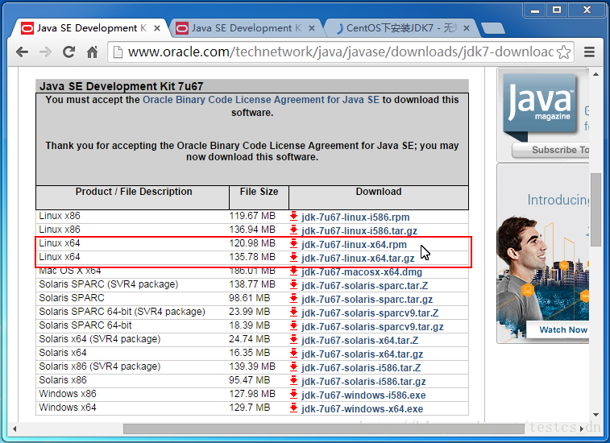Click download arrow icon for jdk-7u67-windows-i586.exe
The image size is (610, 443).
[x=293, y=395]
